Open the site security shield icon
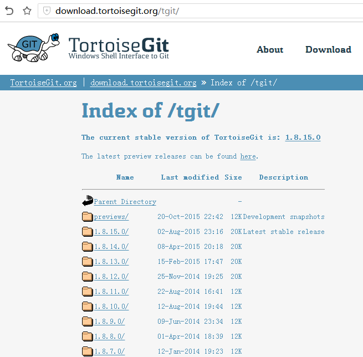Viewport: 363px width, 357px height. point(47,11)
